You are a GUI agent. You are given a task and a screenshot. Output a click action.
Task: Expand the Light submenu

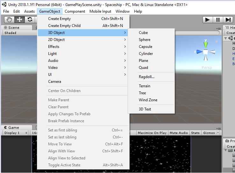tap(83, 54)
